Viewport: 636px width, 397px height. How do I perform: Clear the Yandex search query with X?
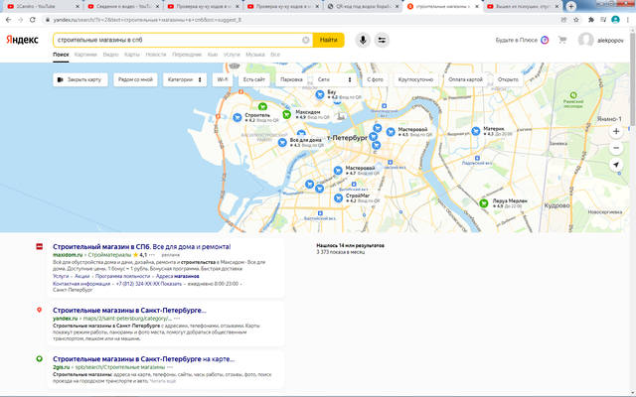point(306,40)
